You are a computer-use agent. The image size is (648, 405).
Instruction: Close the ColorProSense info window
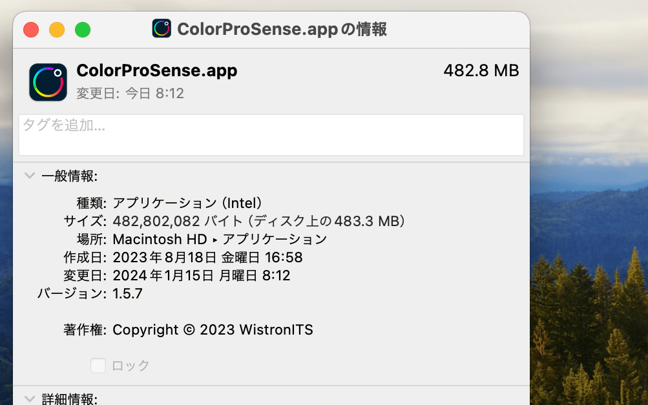(x=31, y=30)
